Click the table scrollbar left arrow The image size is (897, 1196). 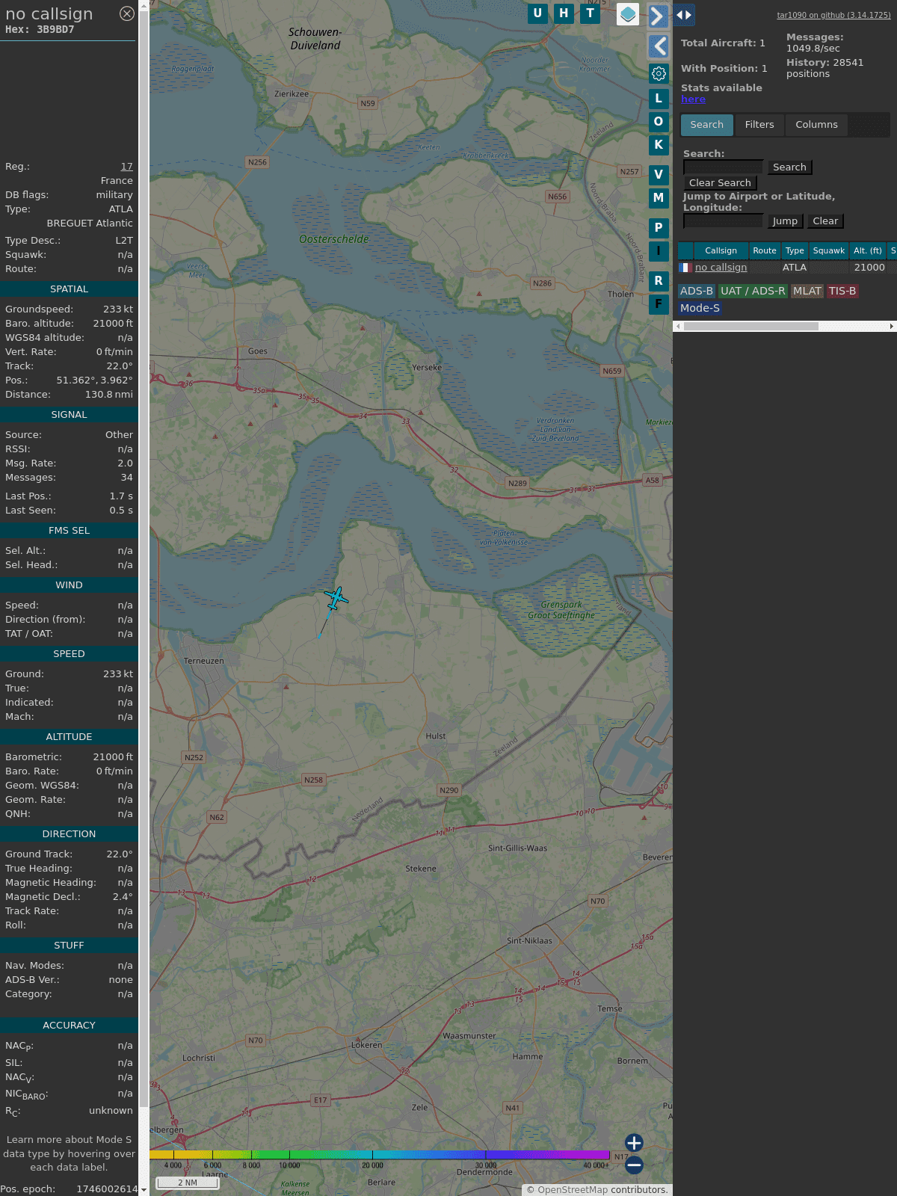(x=678, y=327)
